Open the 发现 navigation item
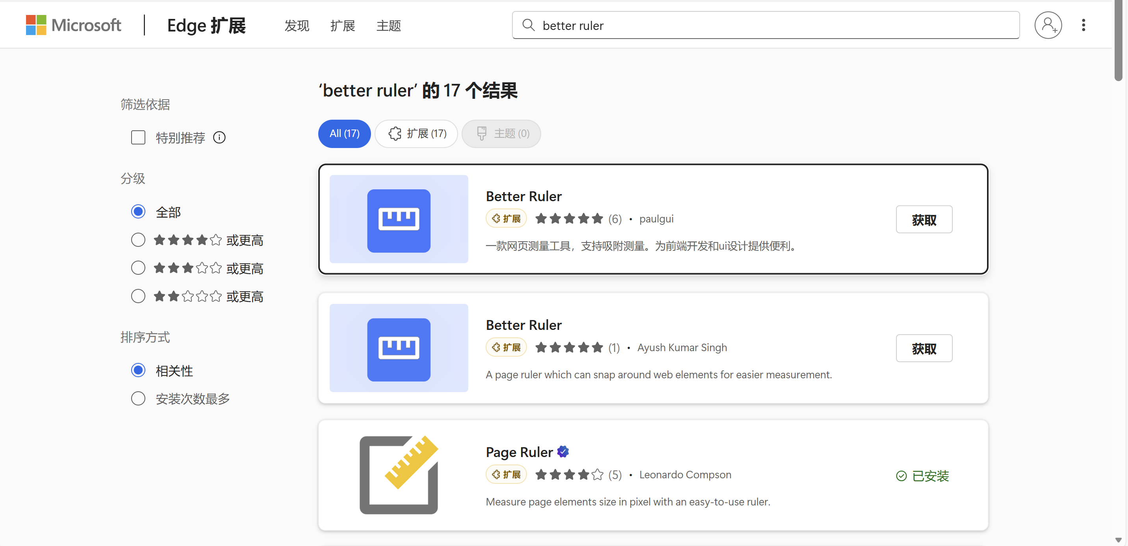 (x=297, y=25)
